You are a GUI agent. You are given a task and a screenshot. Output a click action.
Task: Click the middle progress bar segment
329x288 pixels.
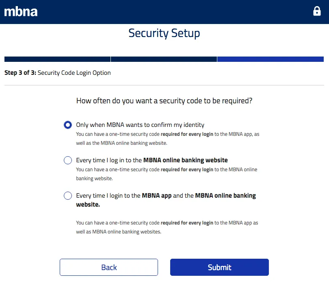point(164,59)
